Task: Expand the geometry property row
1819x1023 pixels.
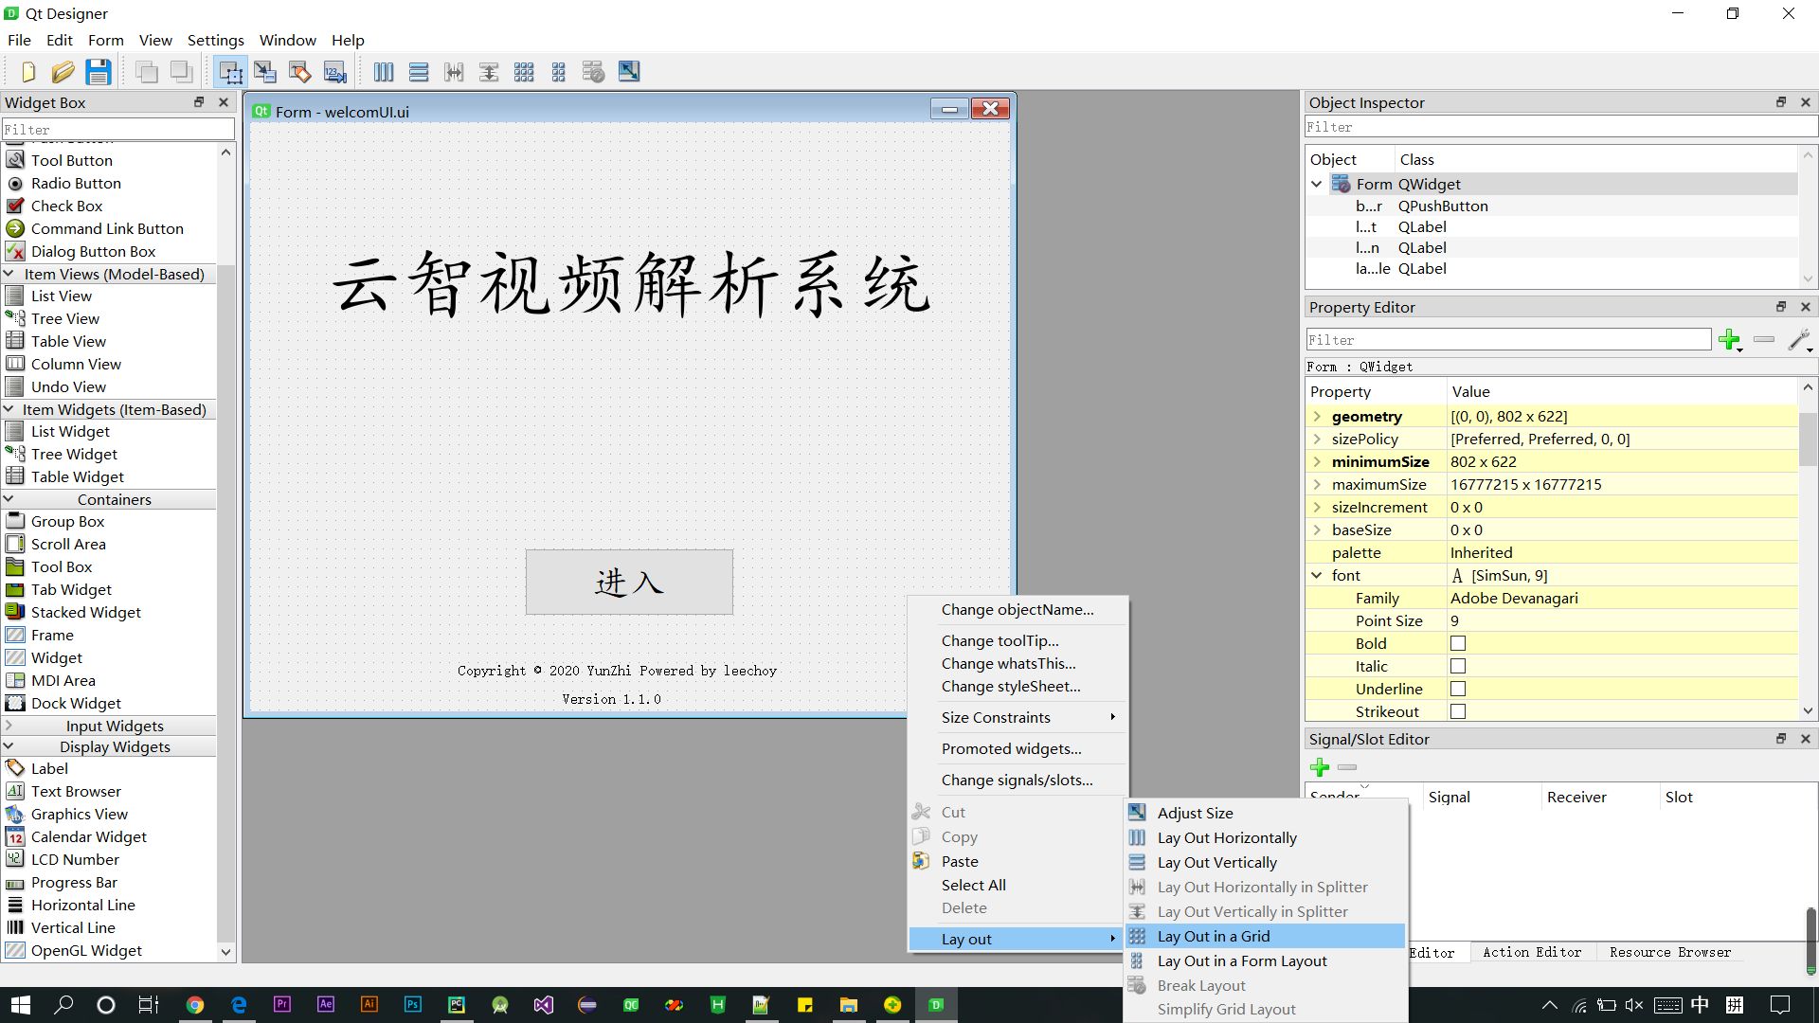Action: (1317, 417)
